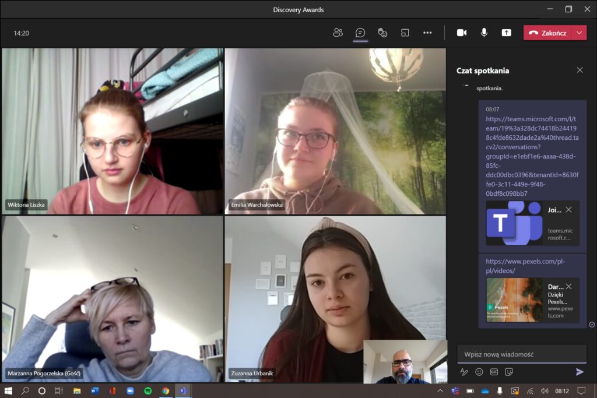Click the chat conversation icon in toolbar
The height and width of the screenshot is (398, 597).
(x=360, y=33)
